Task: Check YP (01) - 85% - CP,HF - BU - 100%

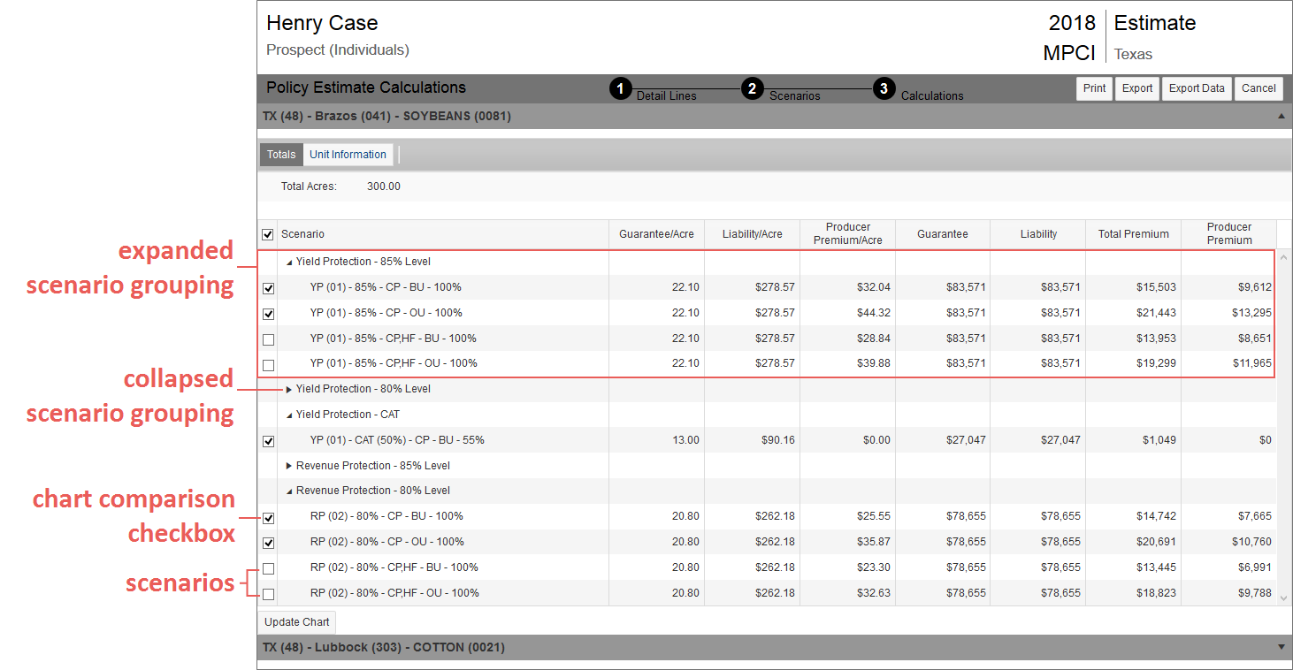Action: point(268,339)
